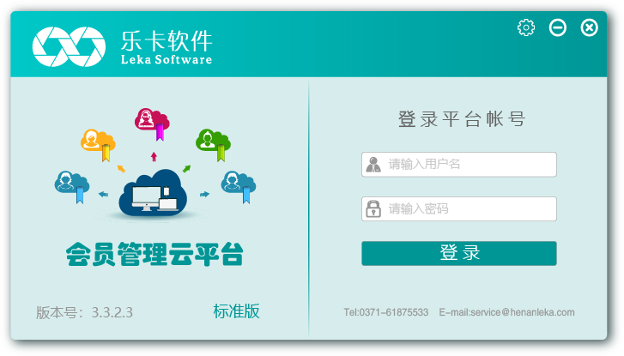Screen dimensions: 624x356
Task: Click the Tel:0371-61875533 phone text
Action: tap(386, 312)
